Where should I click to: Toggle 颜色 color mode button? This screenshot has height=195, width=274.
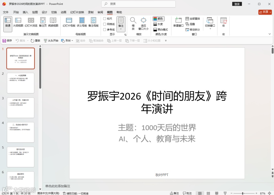pyautogui.click(x=159, y=19)
